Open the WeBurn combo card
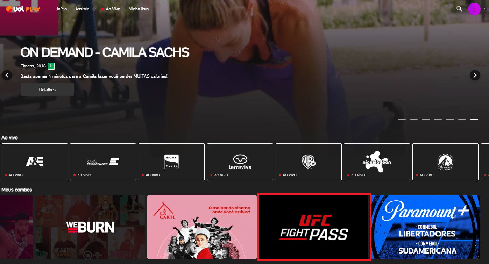Viewport: 489px width, 264px height. point(72,227)
